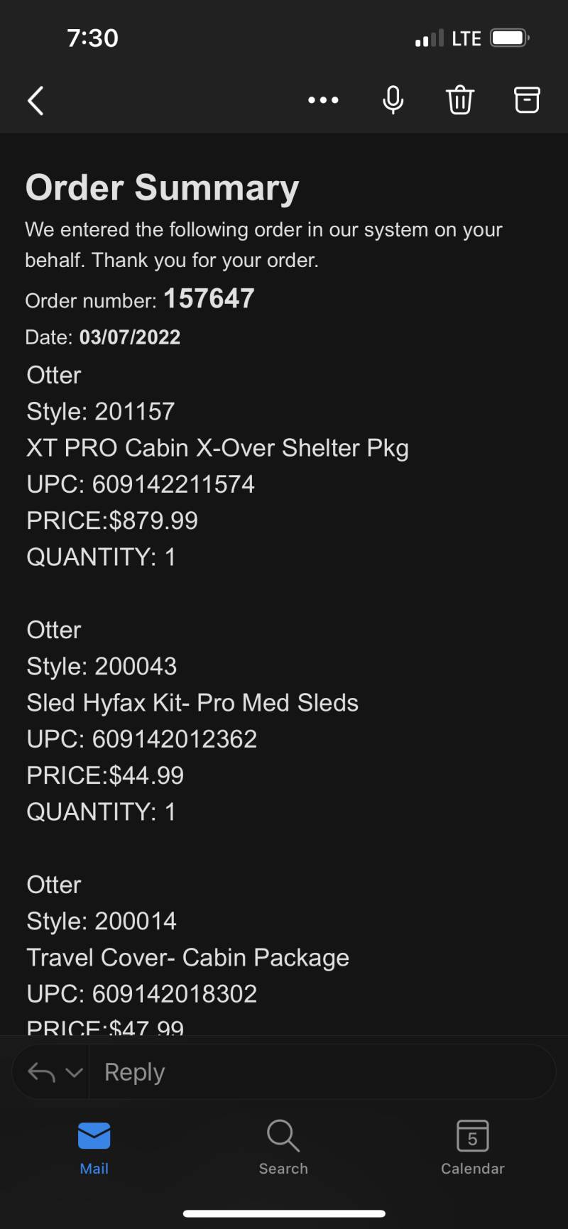Tap the Reply text field

[x=321, y=1072]
